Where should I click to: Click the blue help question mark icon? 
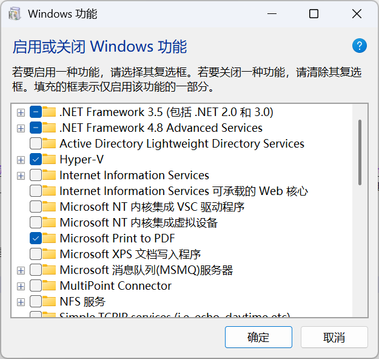click(x=360, y=46)
